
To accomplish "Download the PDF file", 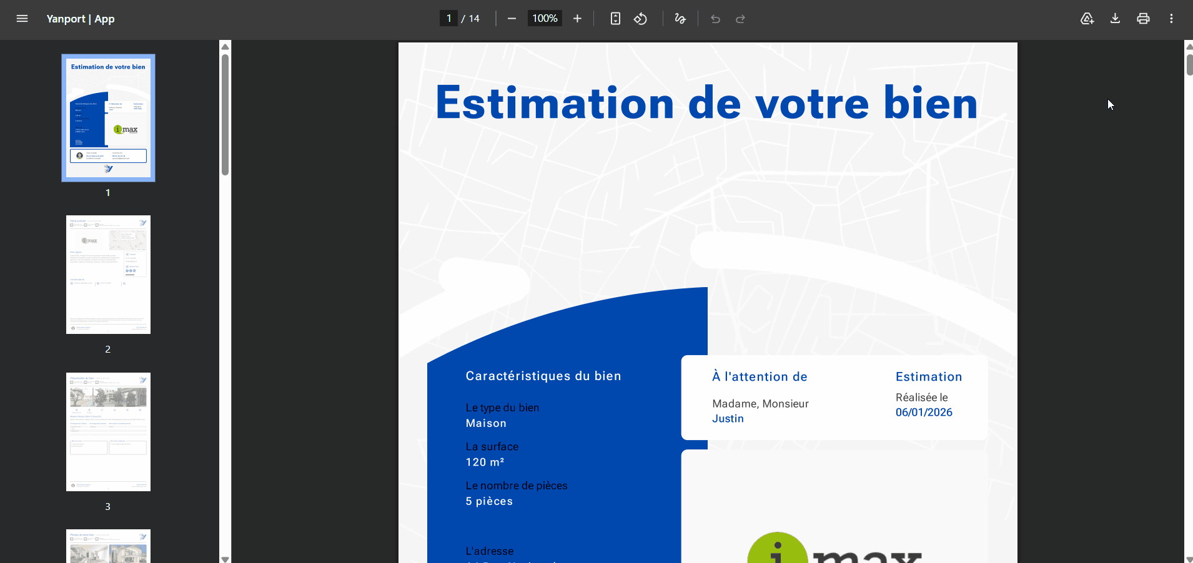I will 1115,19.
